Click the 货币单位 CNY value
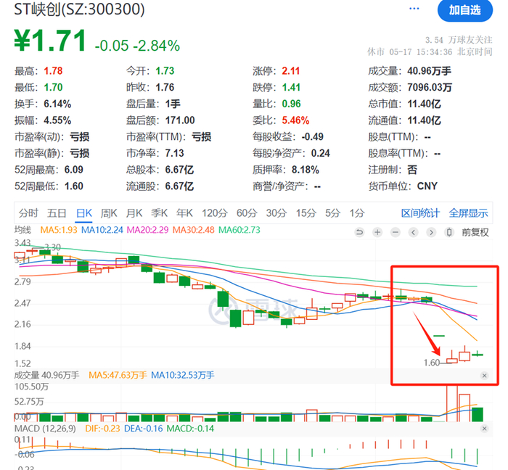The width and height of the screenshot is (508, 470). 427,186
